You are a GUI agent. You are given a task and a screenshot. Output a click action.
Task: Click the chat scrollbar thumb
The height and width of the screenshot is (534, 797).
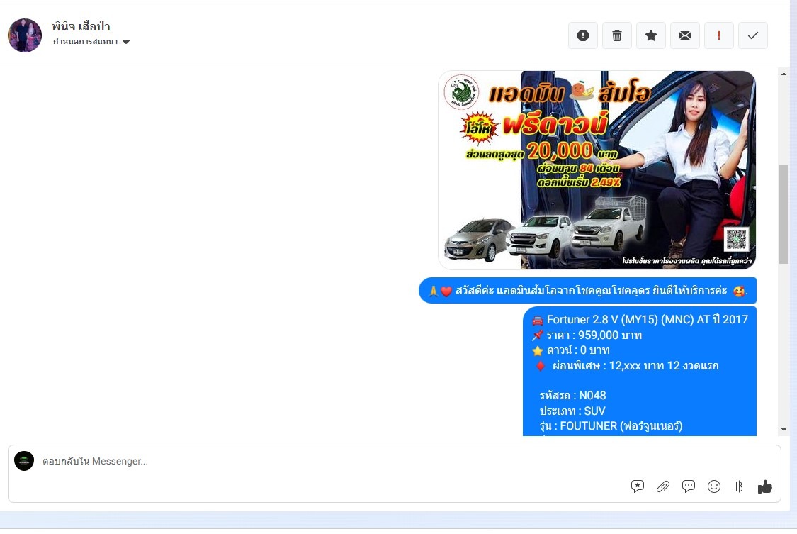point(784,213)
